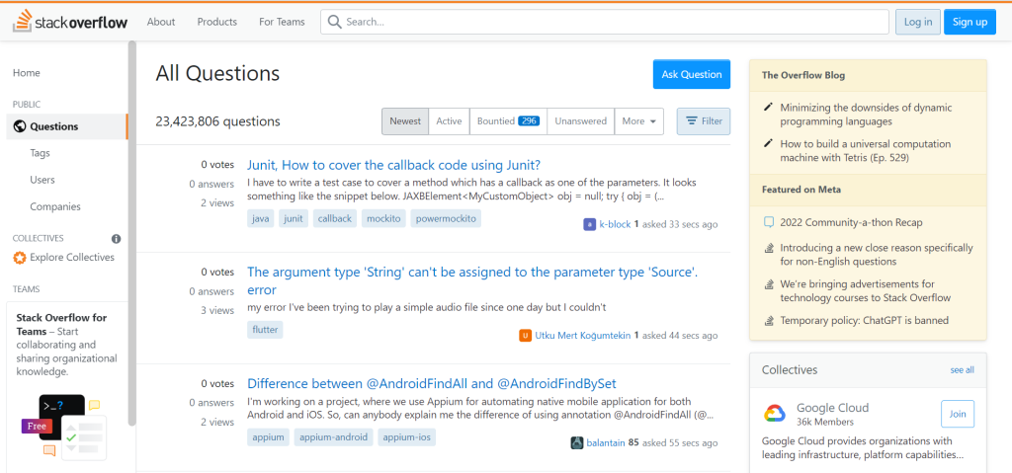Select the appium tag
The height and width of the screenshot is (473, 1012).
269,437
